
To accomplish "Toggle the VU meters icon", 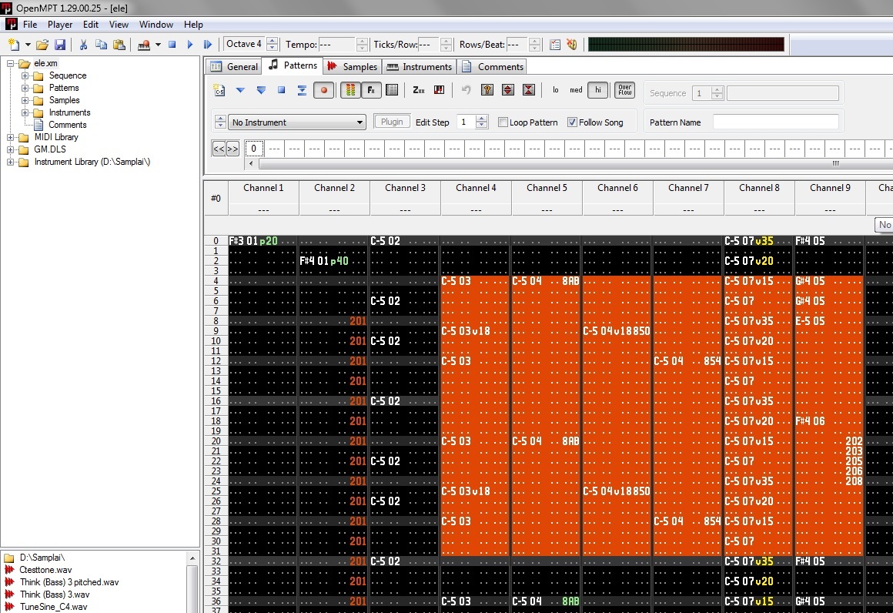I will (350, 90).
